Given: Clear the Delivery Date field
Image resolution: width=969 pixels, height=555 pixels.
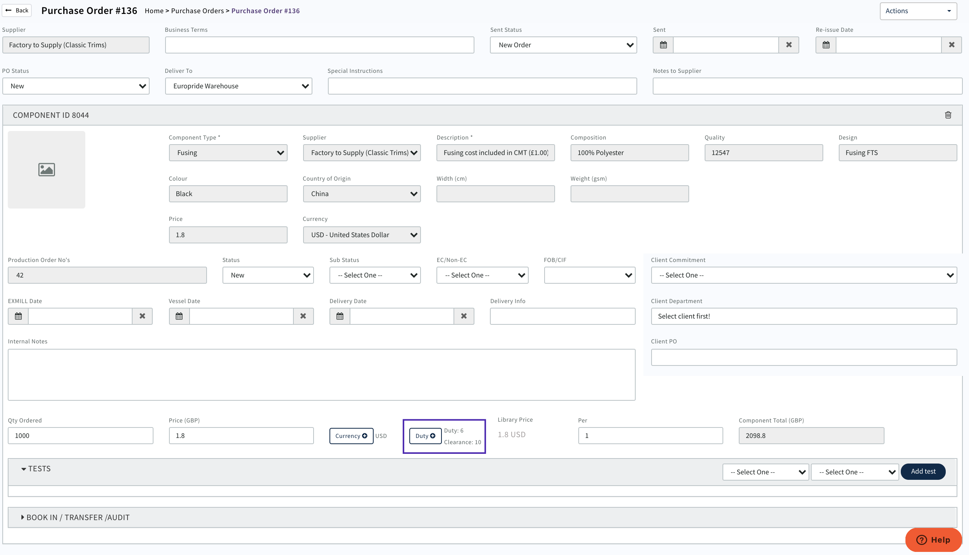Looking at the screenshot, I should [464, 316].
